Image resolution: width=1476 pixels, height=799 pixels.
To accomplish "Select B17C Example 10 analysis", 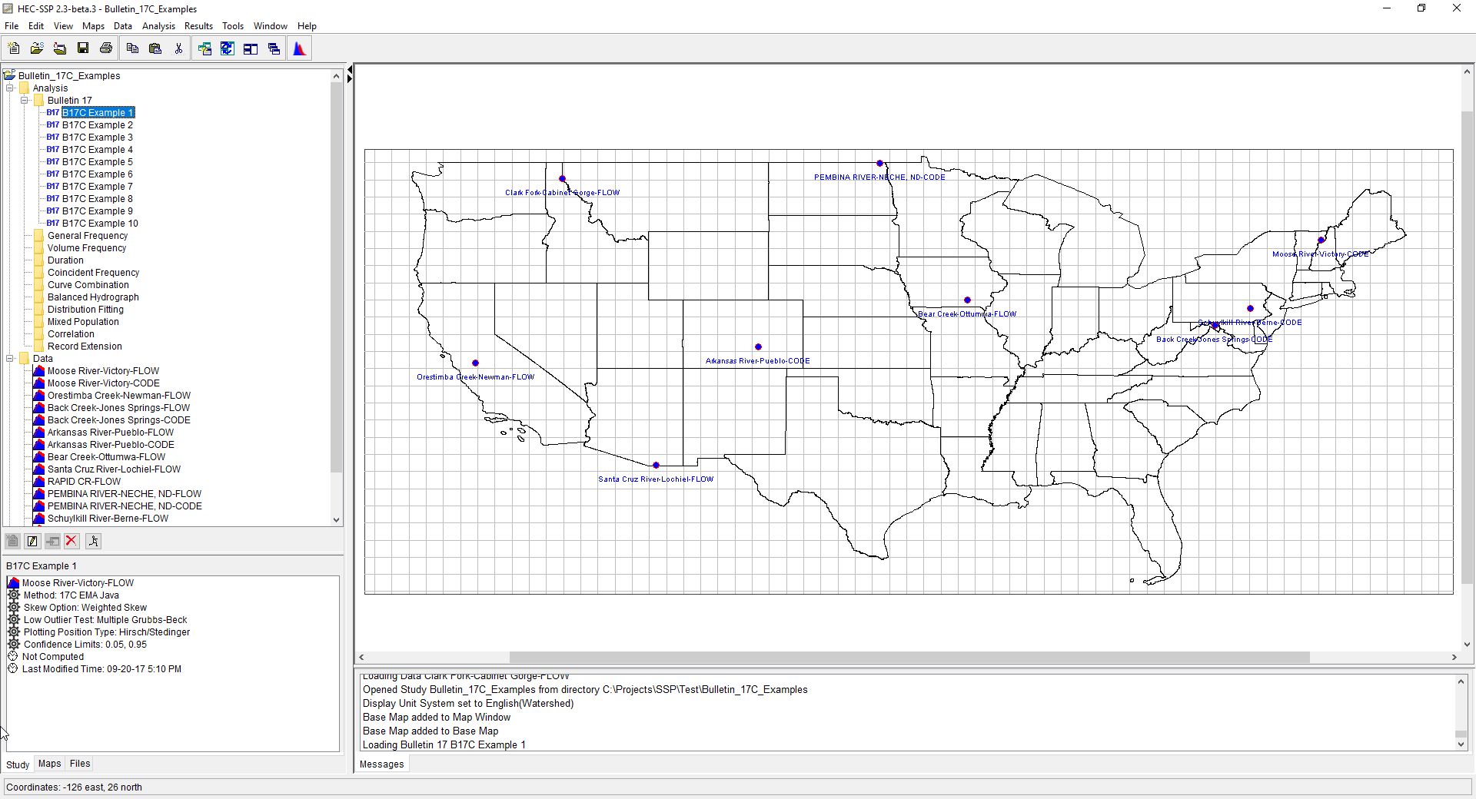I will point(100,224).
